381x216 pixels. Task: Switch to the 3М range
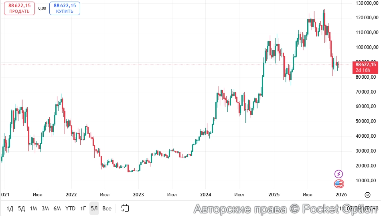(45, 208)
